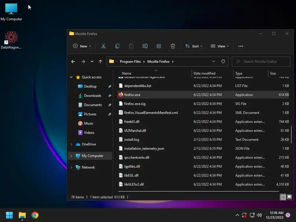Select the firefox.exe file
Image resolution: width=296 pixels, height=222 pixels.
(203, 95)
